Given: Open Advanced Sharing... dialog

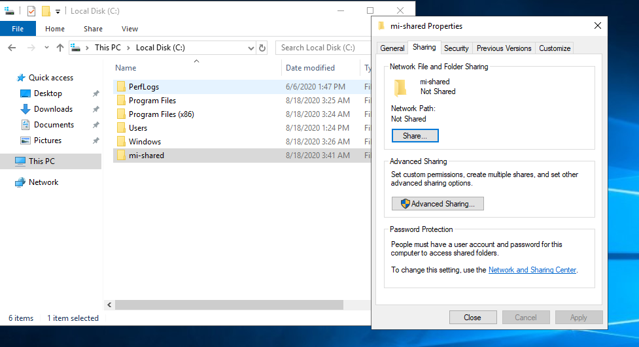Looking at the screenshot, I should point(438,204).
